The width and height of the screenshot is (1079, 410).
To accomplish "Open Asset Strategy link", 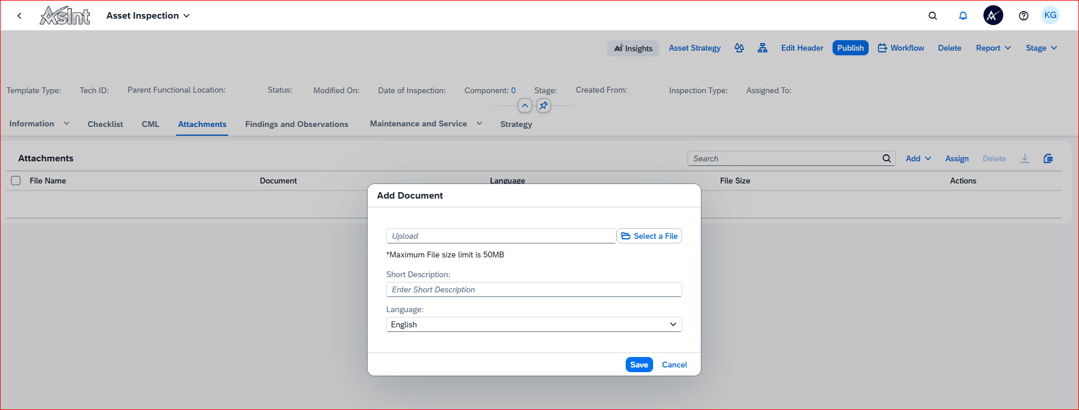I will click(x=694, y=48).
